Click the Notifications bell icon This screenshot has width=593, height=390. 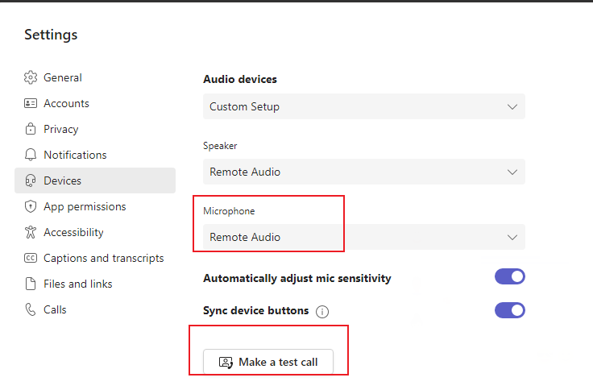pyautogui.click(x=31, y=155)
